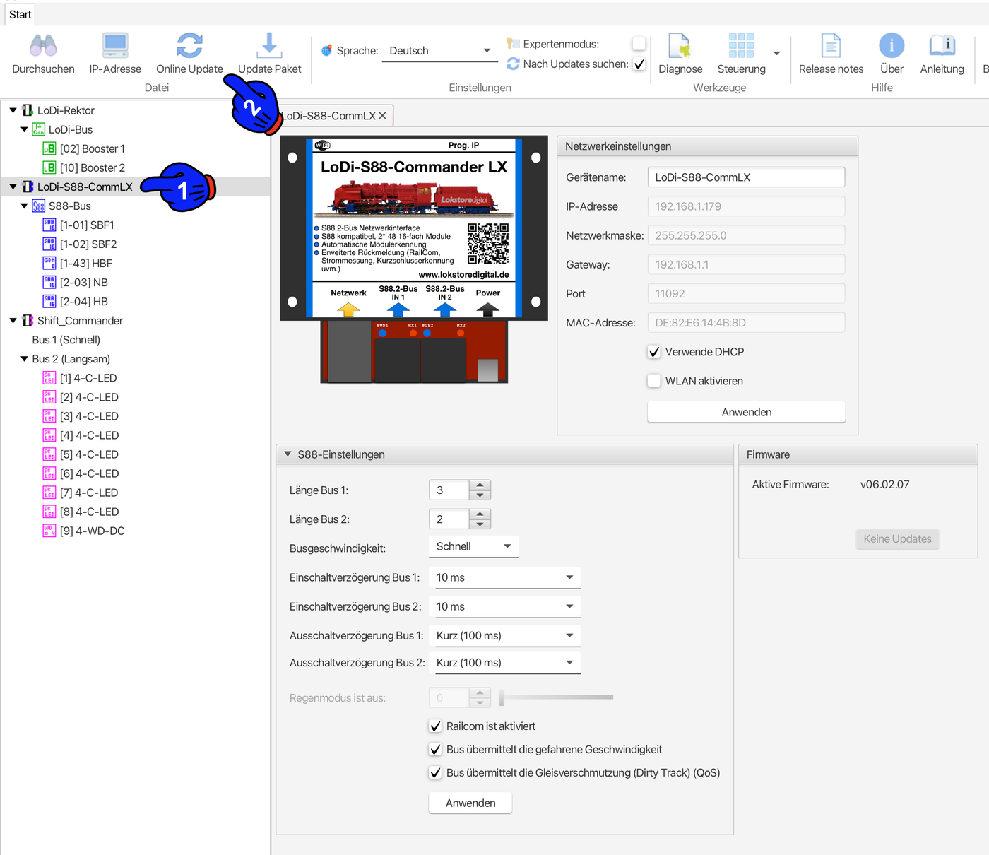Open Ausschaltverzögerung Bus 1 dropdown

tap(504, 636)
